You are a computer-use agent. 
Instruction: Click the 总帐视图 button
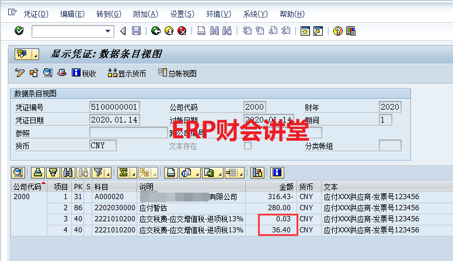(177, 73)
